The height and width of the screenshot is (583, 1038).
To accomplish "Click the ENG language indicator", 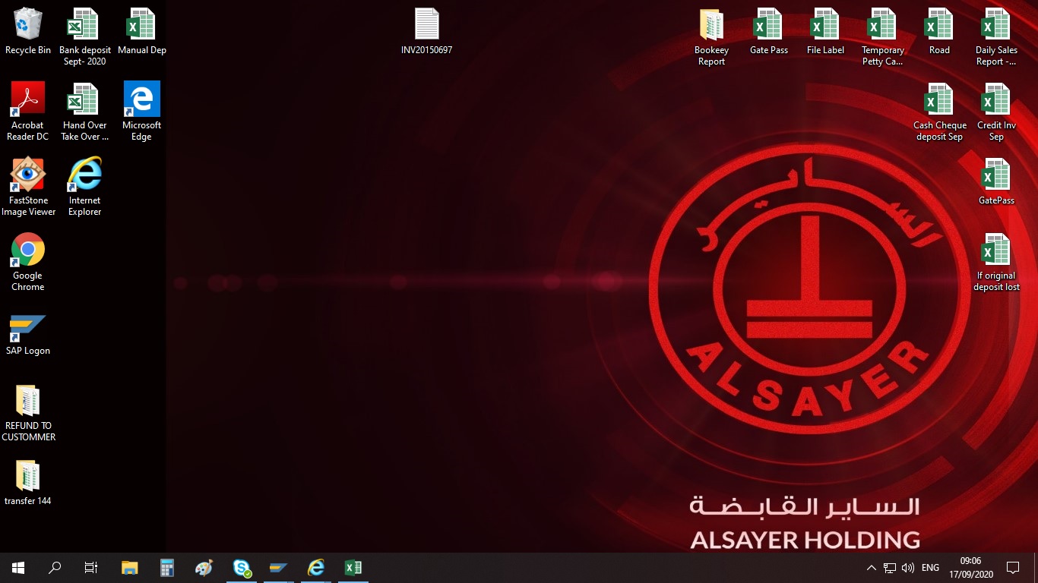I will click(x=930, y=568).
